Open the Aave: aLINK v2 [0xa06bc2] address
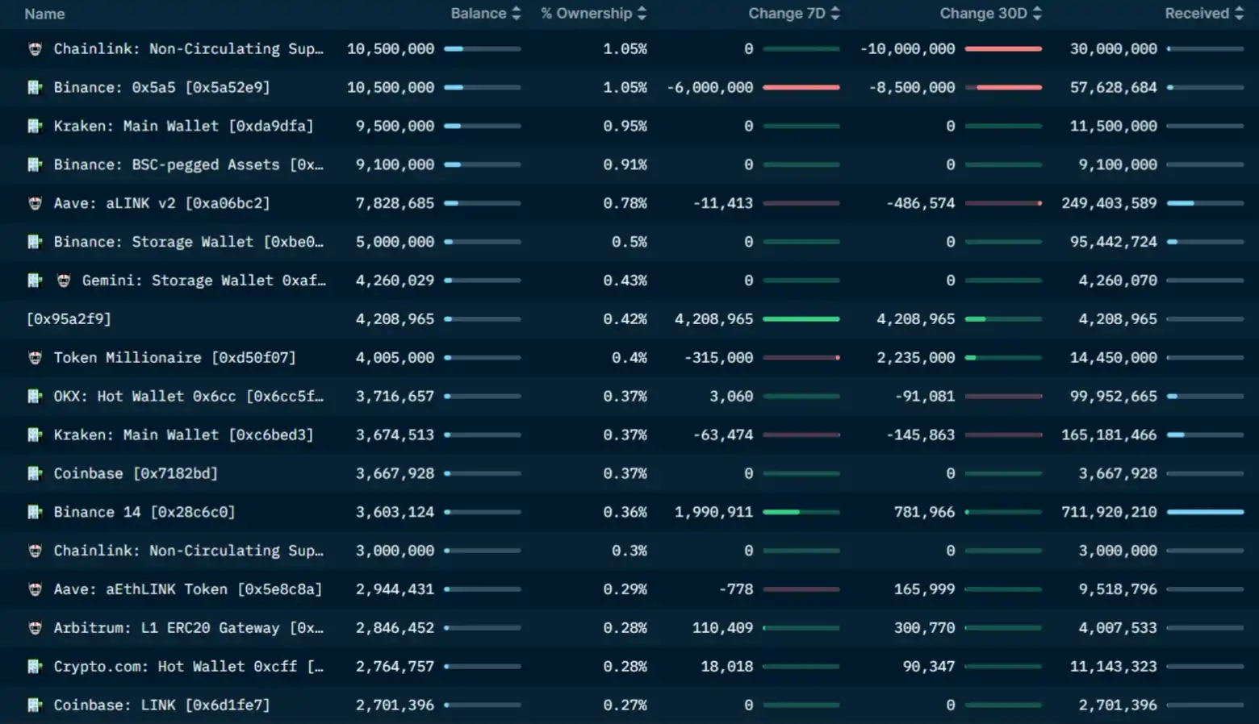Screen dimensions: 1259x724 coord(161,203)
